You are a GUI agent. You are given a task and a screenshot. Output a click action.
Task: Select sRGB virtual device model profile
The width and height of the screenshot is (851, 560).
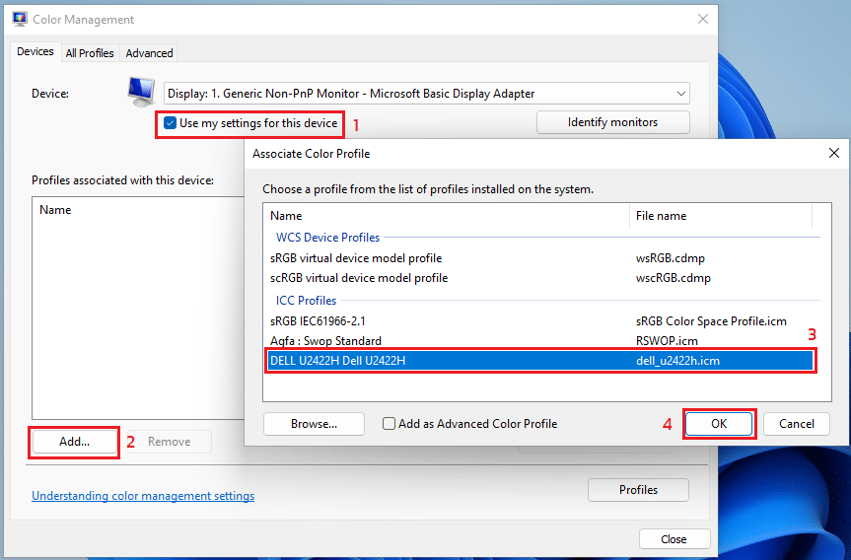pos(356,258)
